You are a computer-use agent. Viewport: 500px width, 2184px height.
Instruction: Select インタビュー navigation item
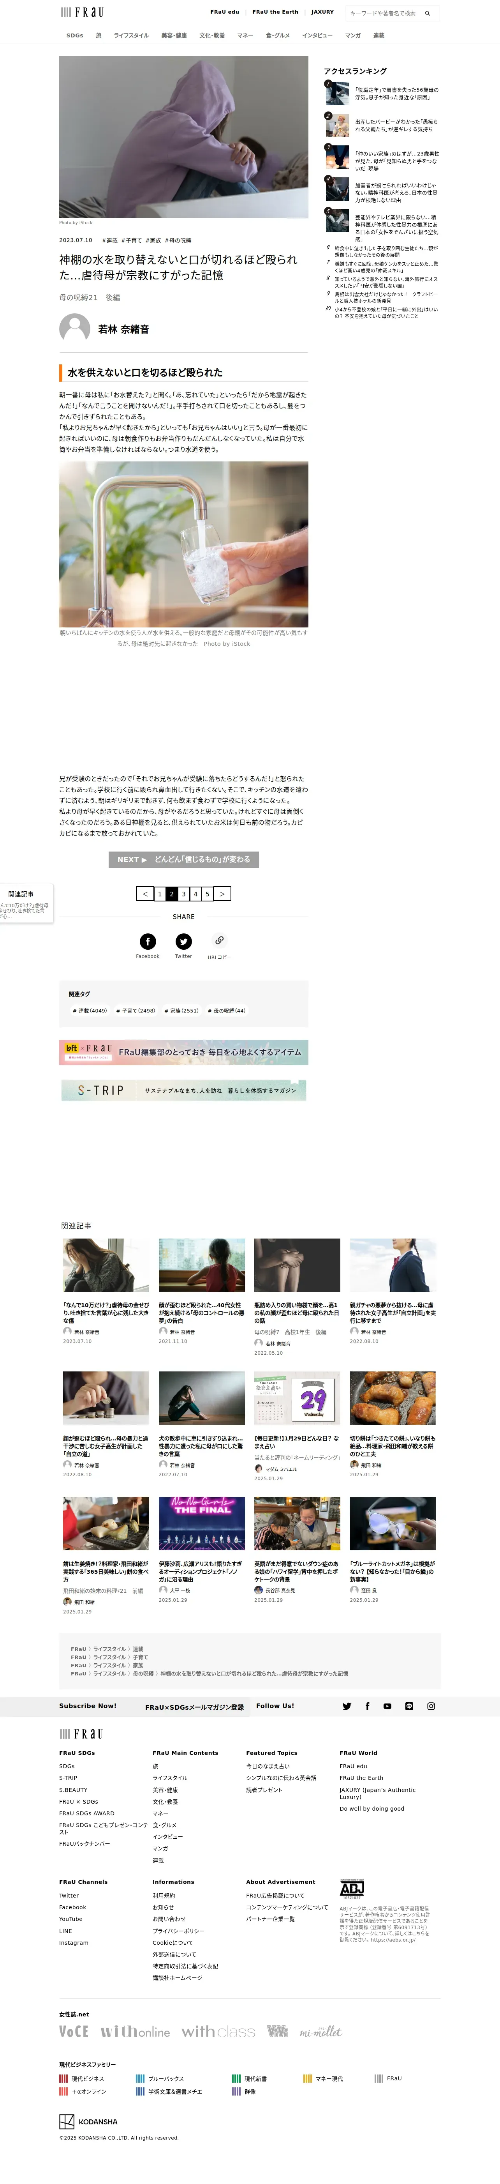pos(317,35)
